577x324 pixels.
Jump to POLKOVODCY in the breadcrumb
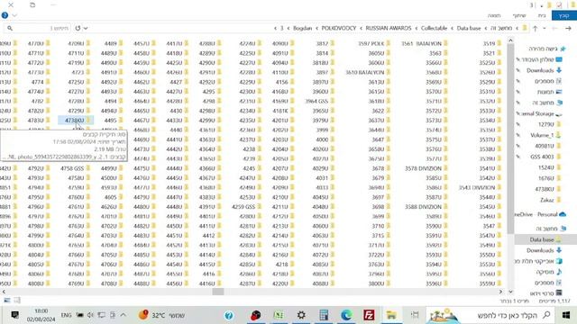(x=339, y=28)
